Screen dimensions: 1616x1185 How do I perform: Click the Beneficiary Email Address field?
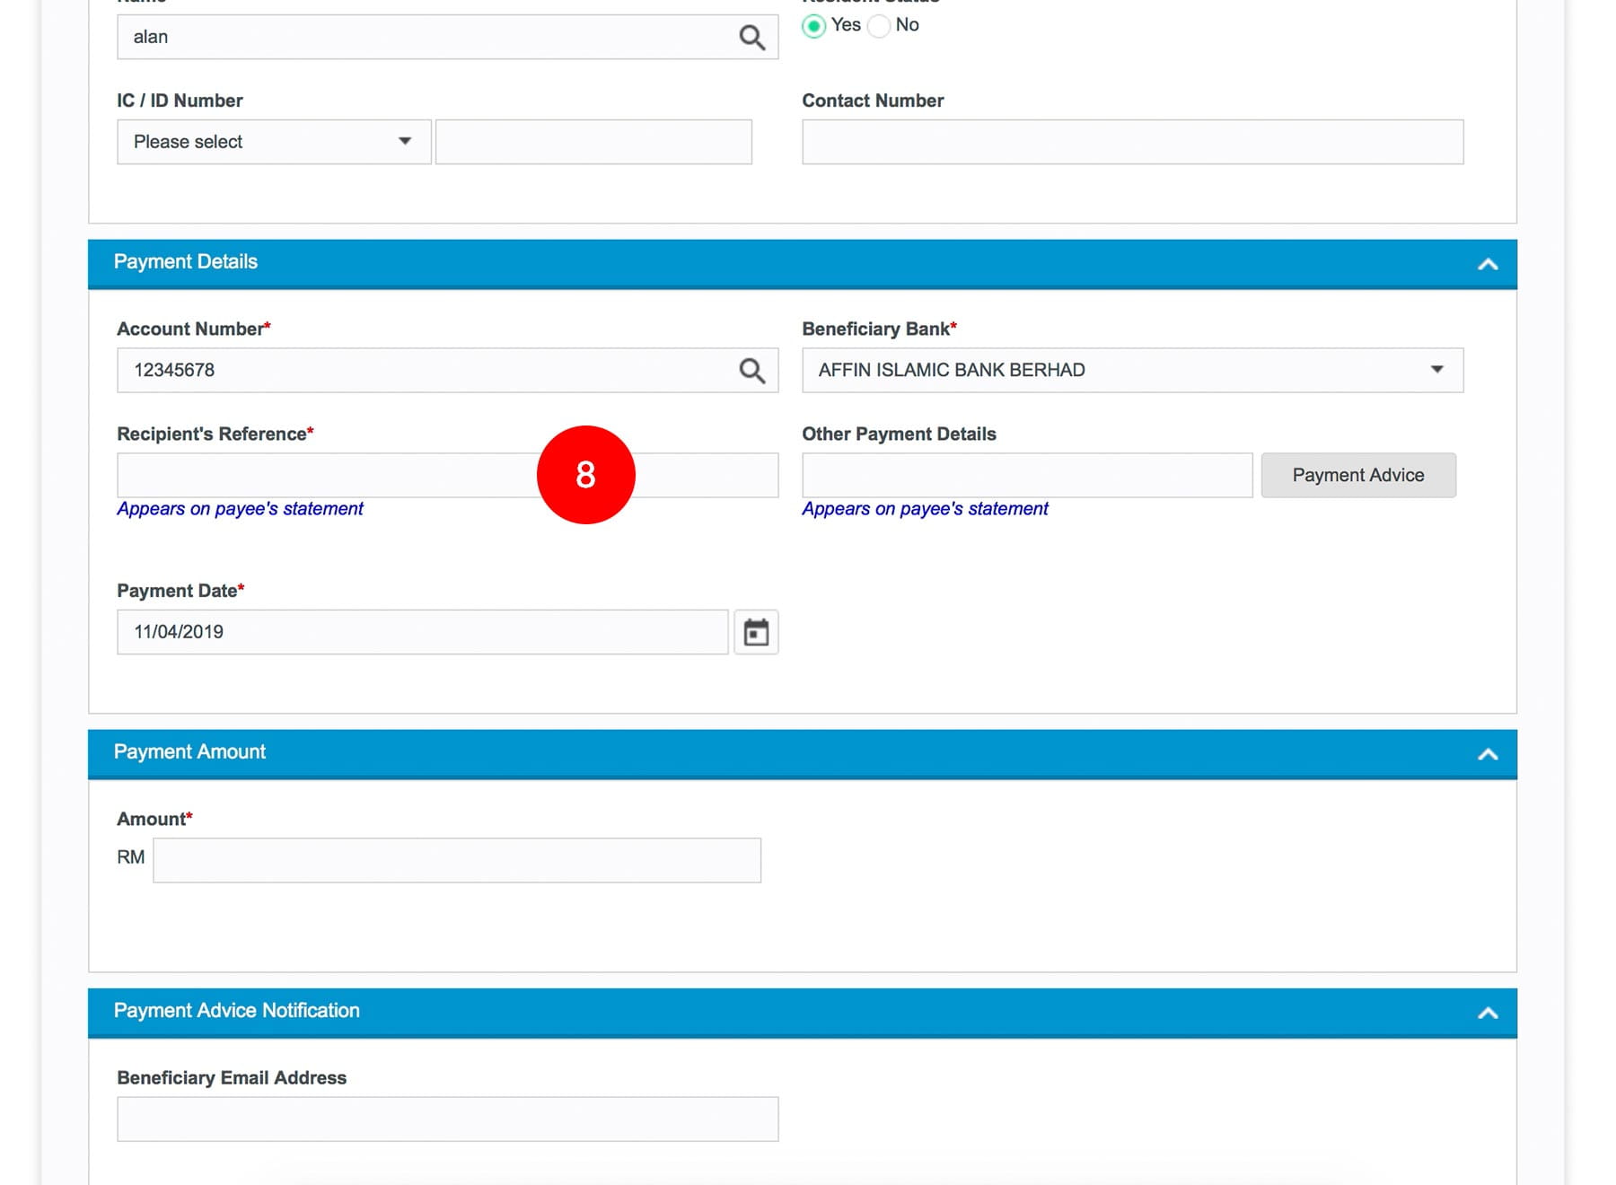(447, 1119)
